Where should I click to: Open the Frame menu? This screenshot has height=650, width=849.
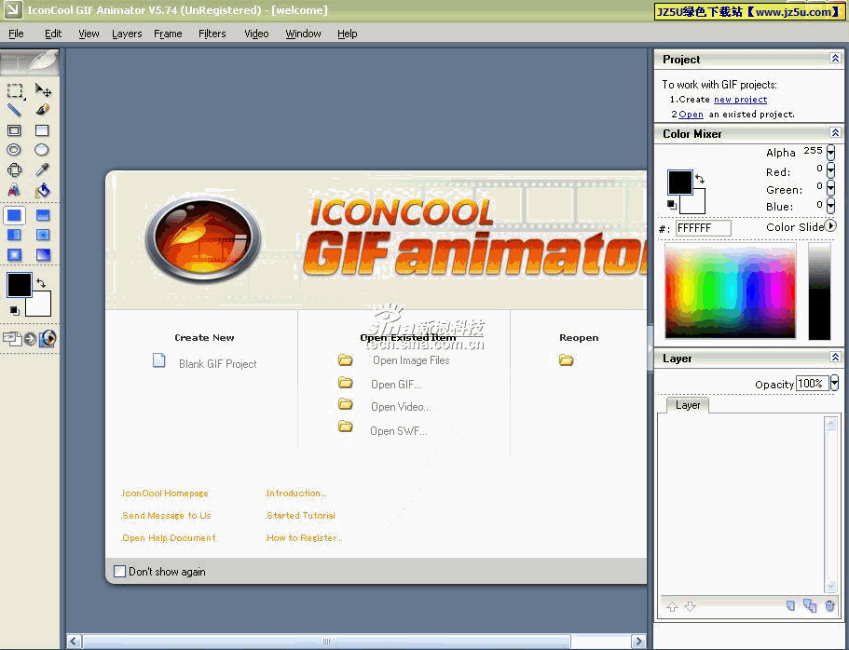pyautogui.click(x=168, y=34)
